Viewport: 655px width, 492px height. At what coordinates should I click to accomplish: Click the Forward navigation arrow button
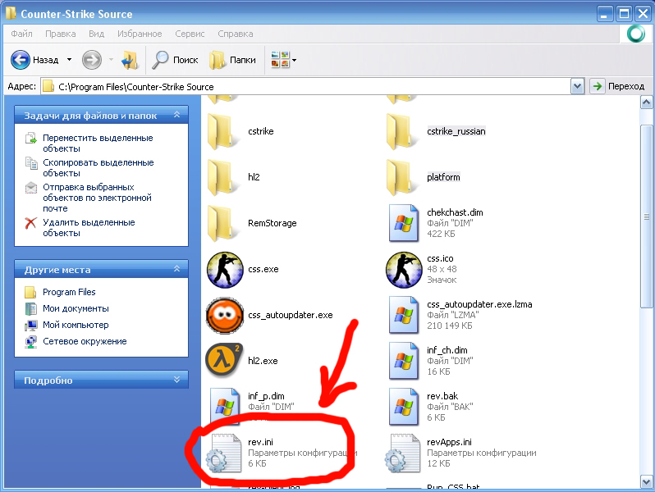[92, 60]
